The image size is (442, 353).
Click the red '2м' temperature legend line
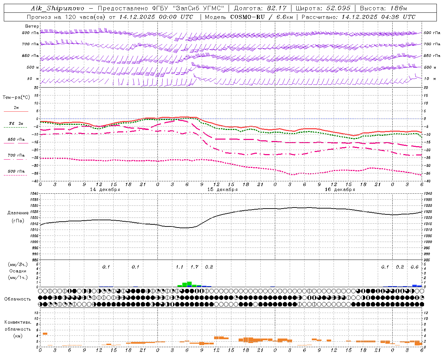(16, 112)
